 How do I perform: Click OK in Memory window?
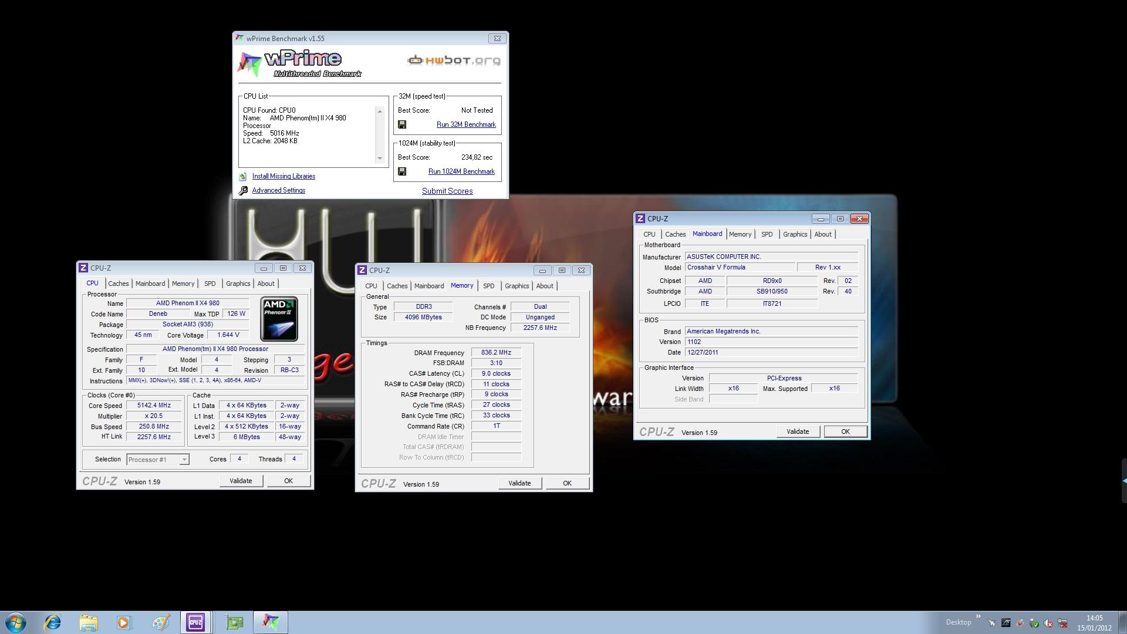(x=567, y=483)
